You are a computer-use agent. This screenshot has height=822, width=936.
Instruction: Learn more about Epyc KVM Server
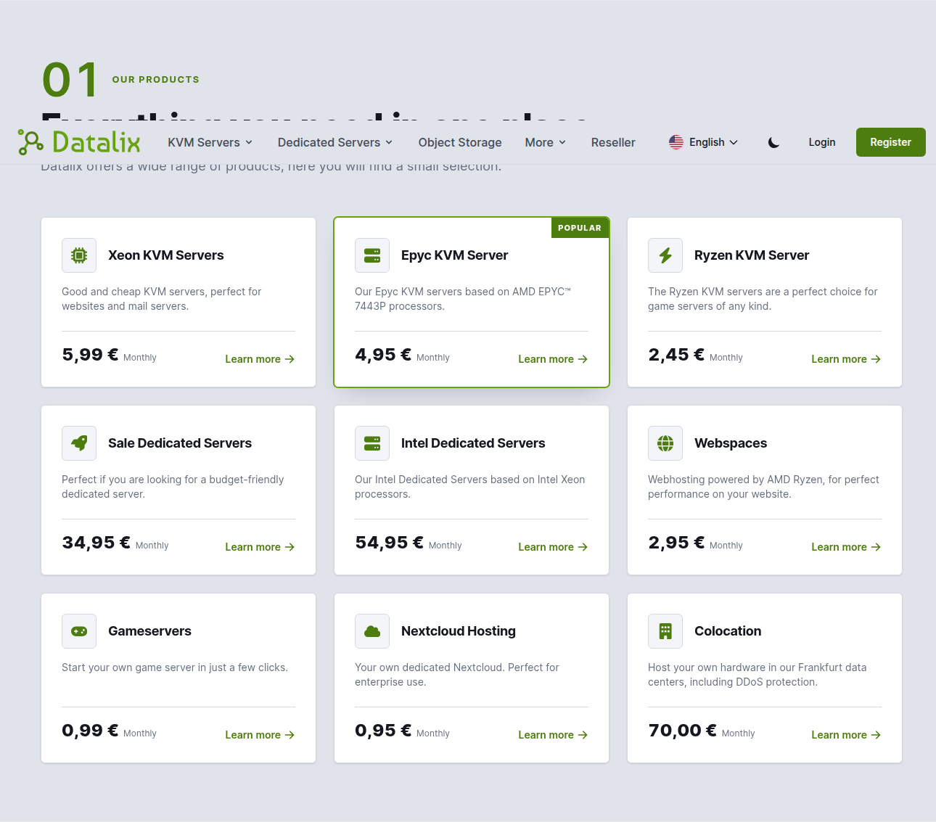[x=553, y=359]
